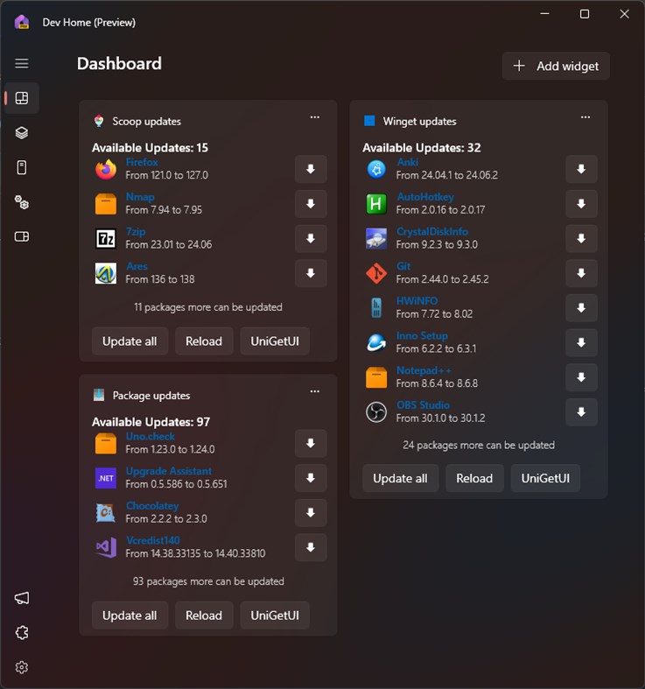Open the Nmap package link
Viewport: 645px width, 689px height.
[x=140, y=197]
